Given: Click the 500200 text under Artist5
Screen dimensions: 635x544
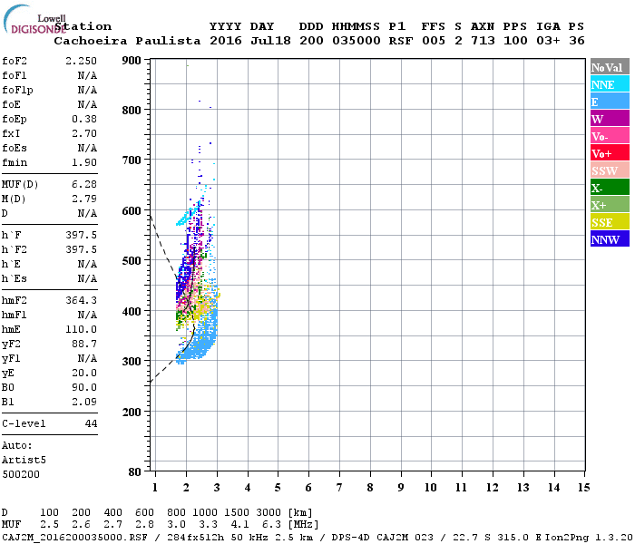Looking at the screenshot, I should tap(21, 474).
